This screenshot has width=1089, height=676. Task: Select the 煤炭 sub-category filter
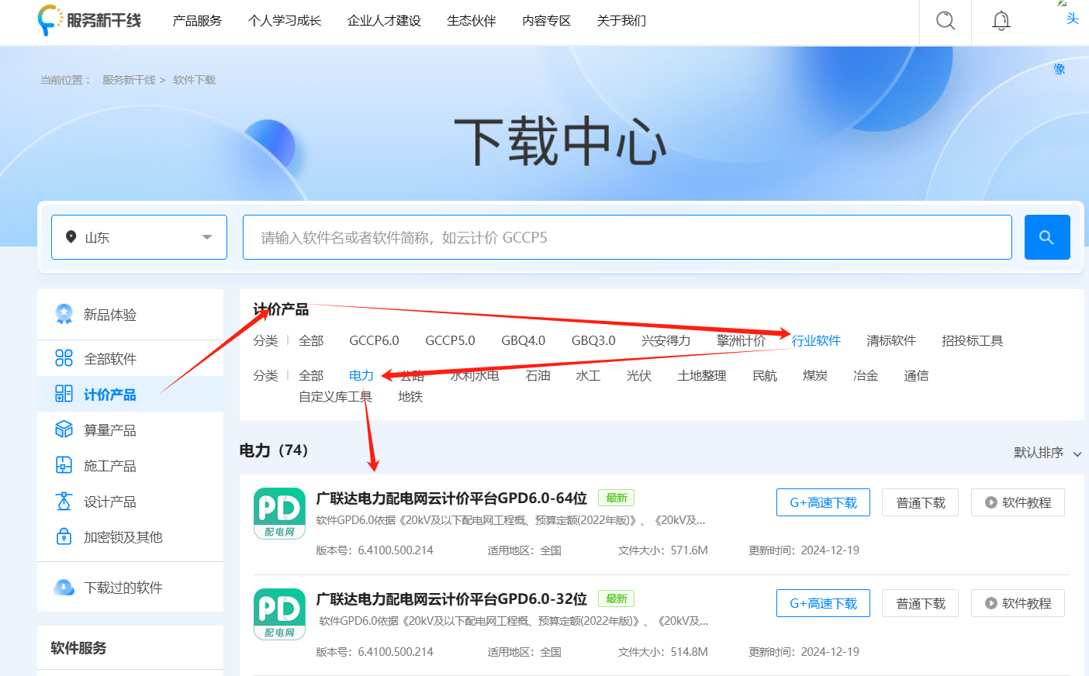[x=815, y=375]
